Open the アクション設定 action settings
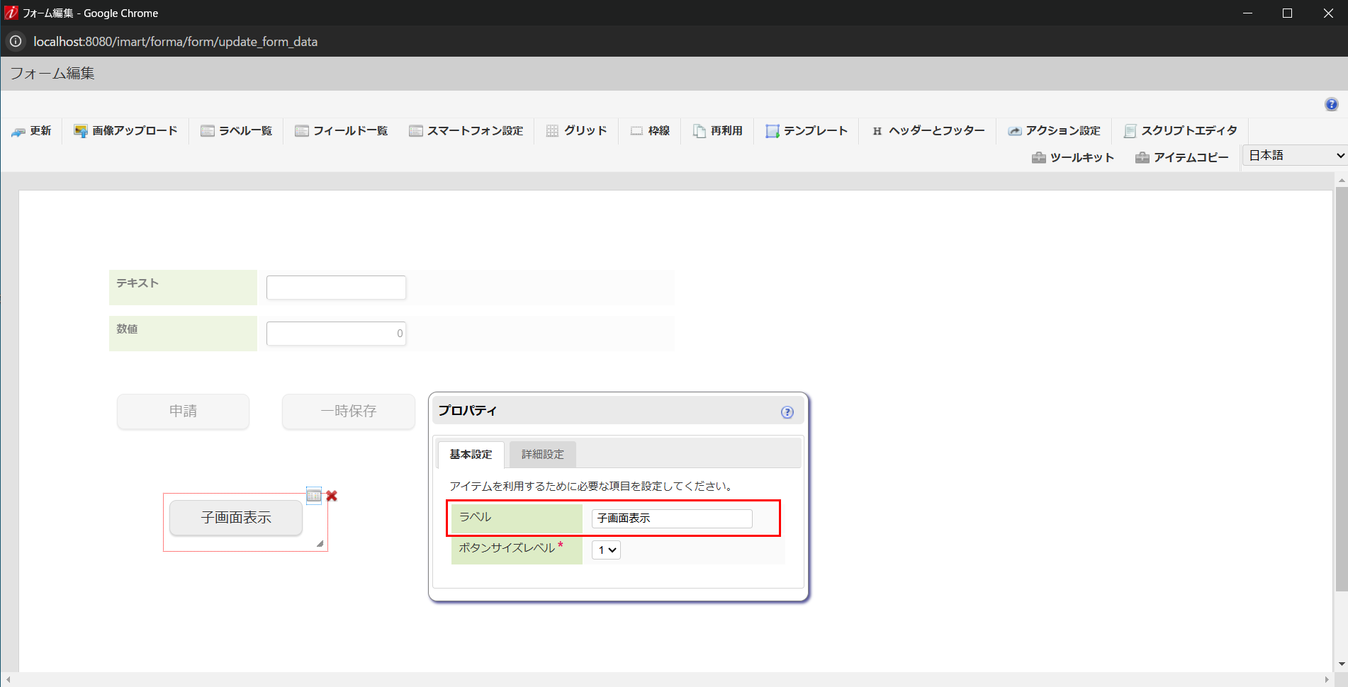This screenshot has height=687, width=1348. [1054, 130]
